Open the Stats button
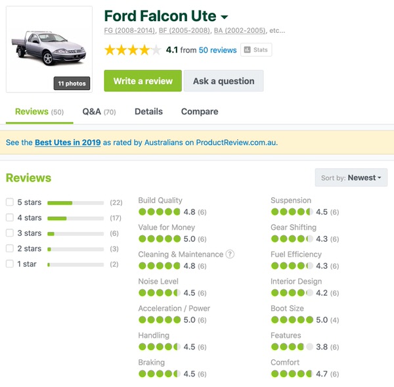This screenshot has height=387, width=394. 256,50
